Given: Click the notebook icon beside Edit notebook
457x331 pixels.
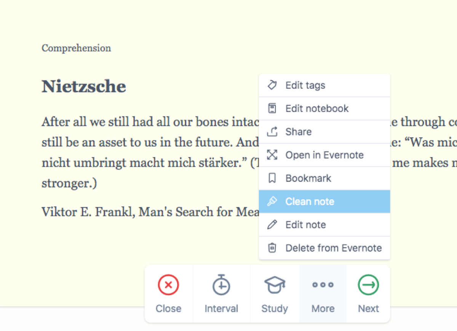Looking at the screenshot, I should [x=272, y=108].
